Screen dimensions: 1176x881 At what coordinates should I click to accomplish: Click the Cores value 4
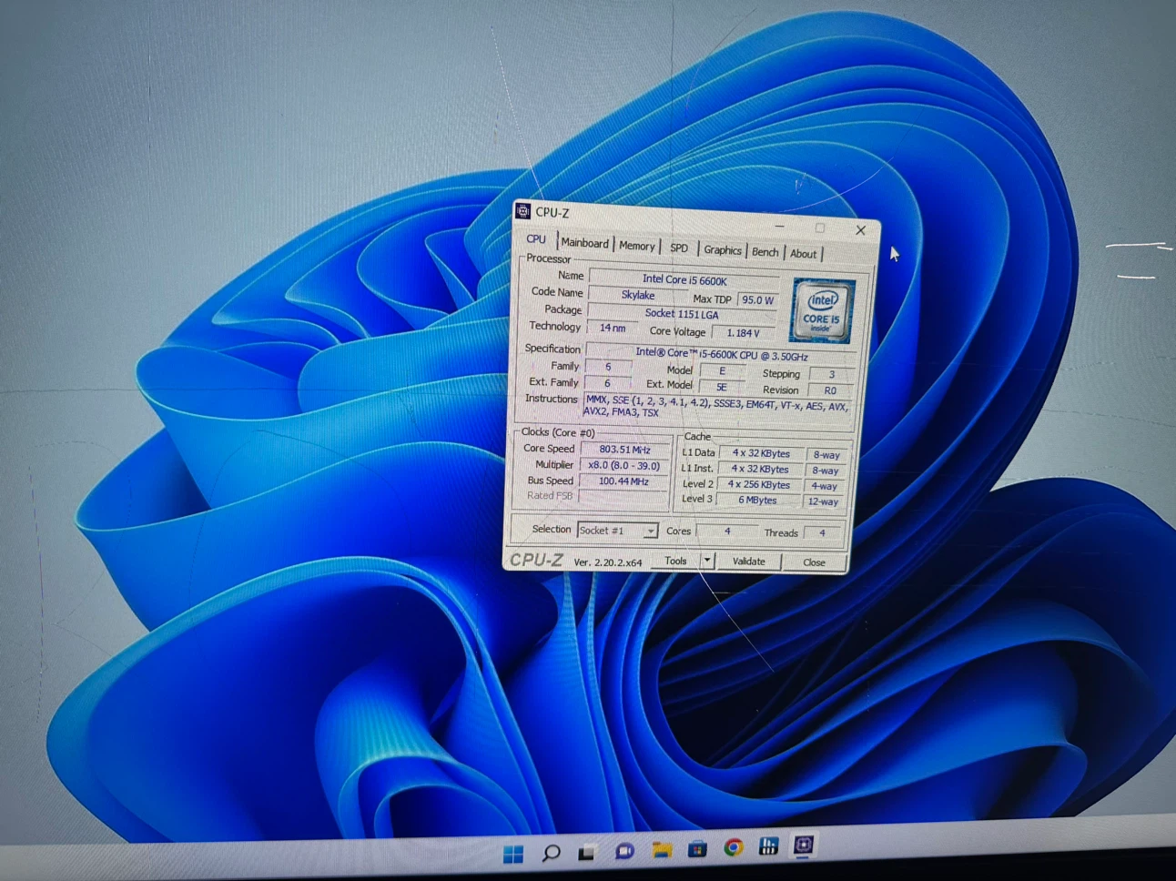(x=726, y=531)
